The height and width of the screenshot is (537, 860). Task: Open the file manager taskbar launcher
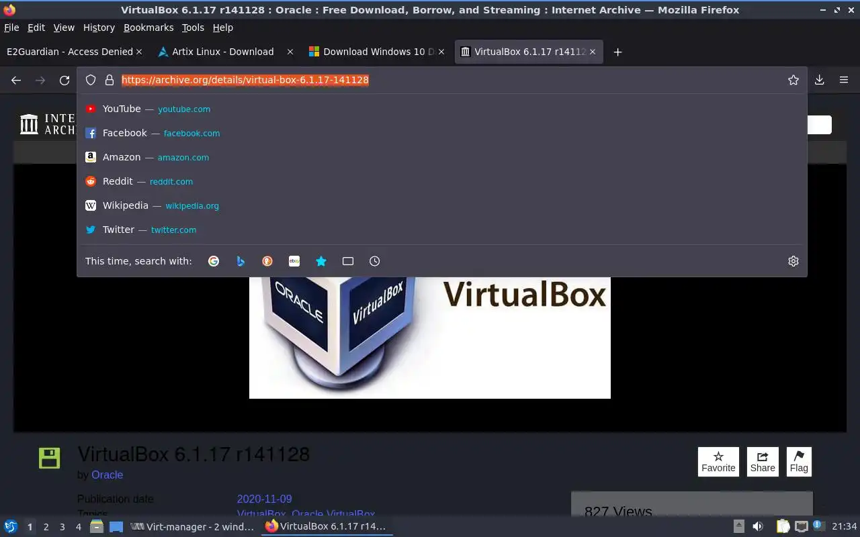point(97,527)
